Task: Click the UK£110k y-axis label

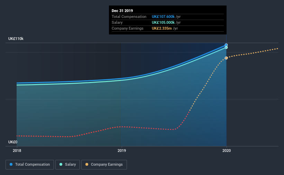Action: pyautogui.click(x=16, y=39)
